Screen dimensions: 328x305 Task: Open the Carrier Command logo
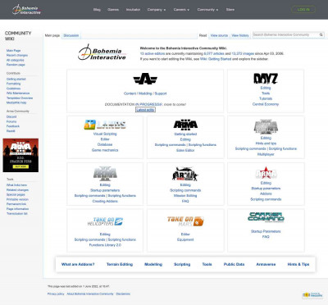coord(266,217)
